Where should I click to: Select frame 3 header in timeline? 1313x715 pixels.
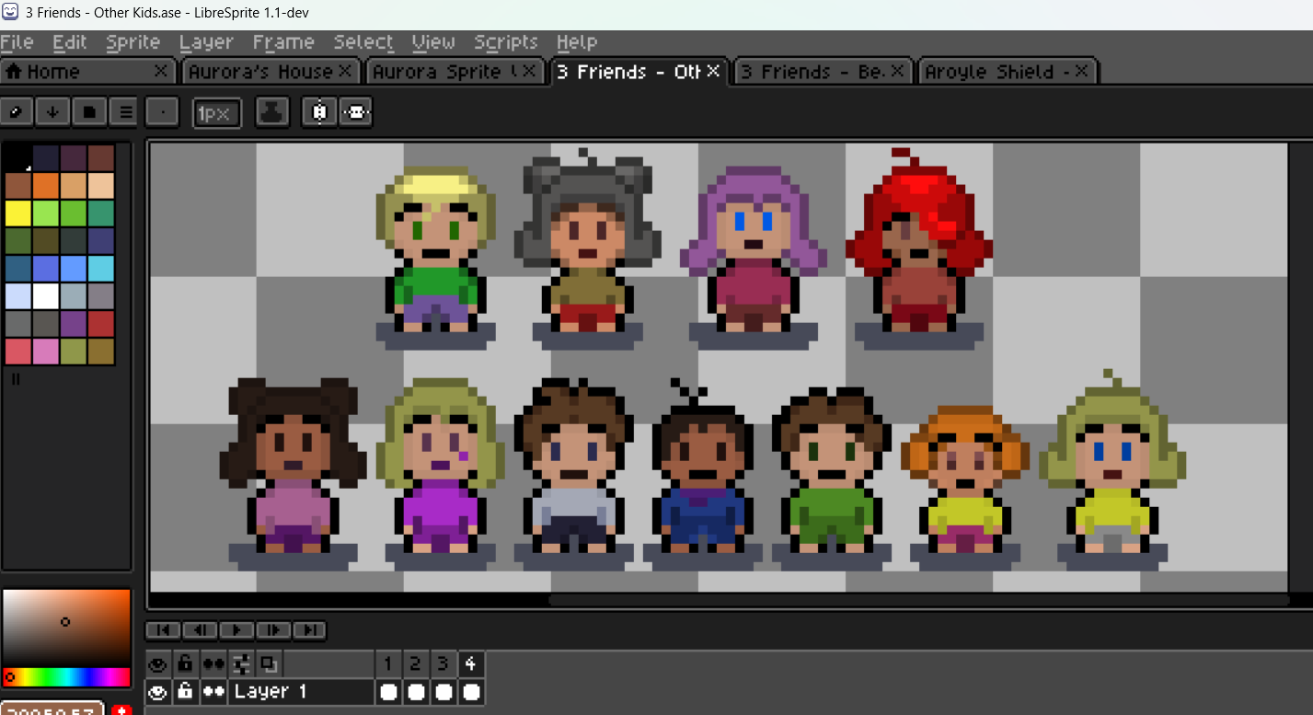[443, 663]
